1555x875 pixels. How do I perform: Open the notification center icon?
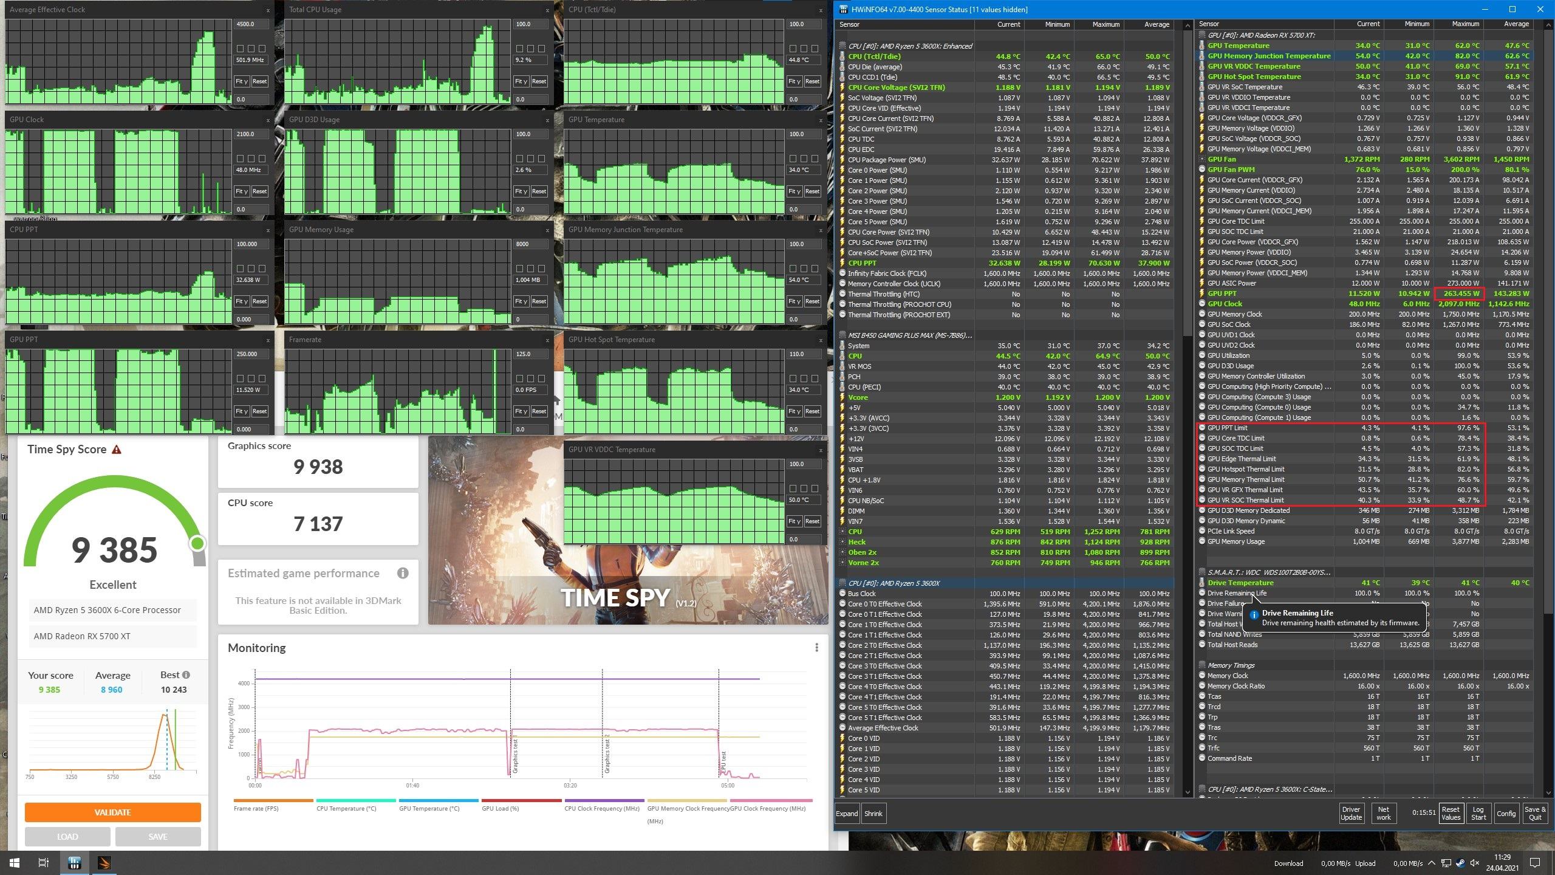1535,863
